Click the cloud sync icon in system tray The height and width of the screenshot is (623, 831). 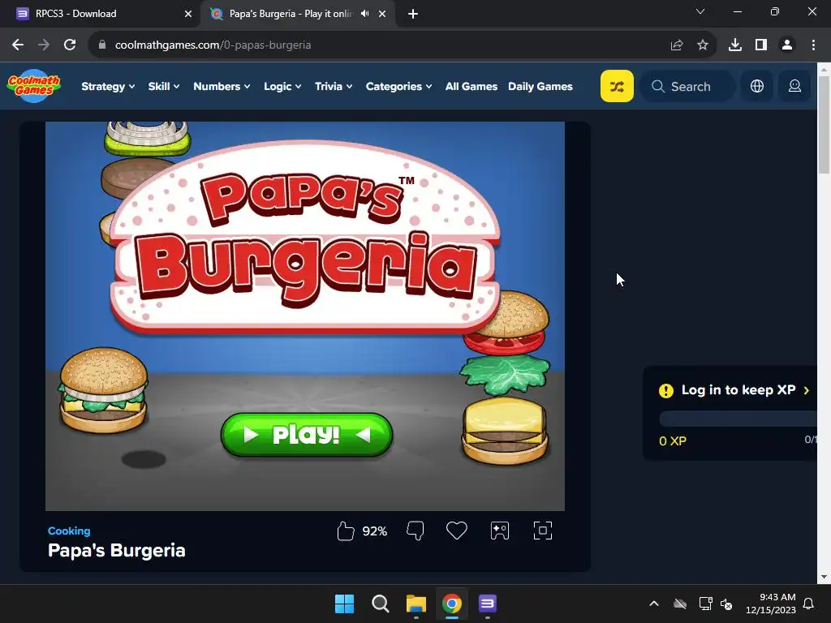[680, 604]
